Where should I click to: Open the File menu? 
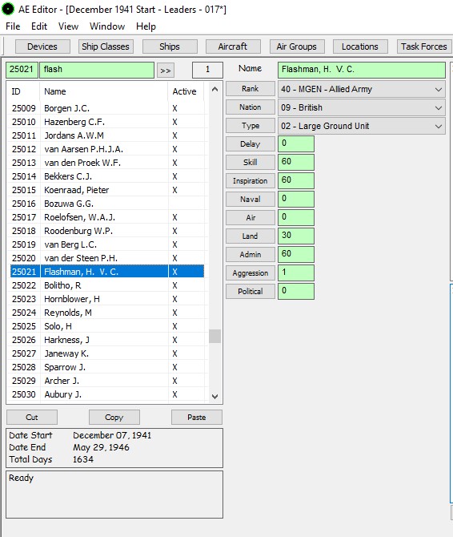13,26
